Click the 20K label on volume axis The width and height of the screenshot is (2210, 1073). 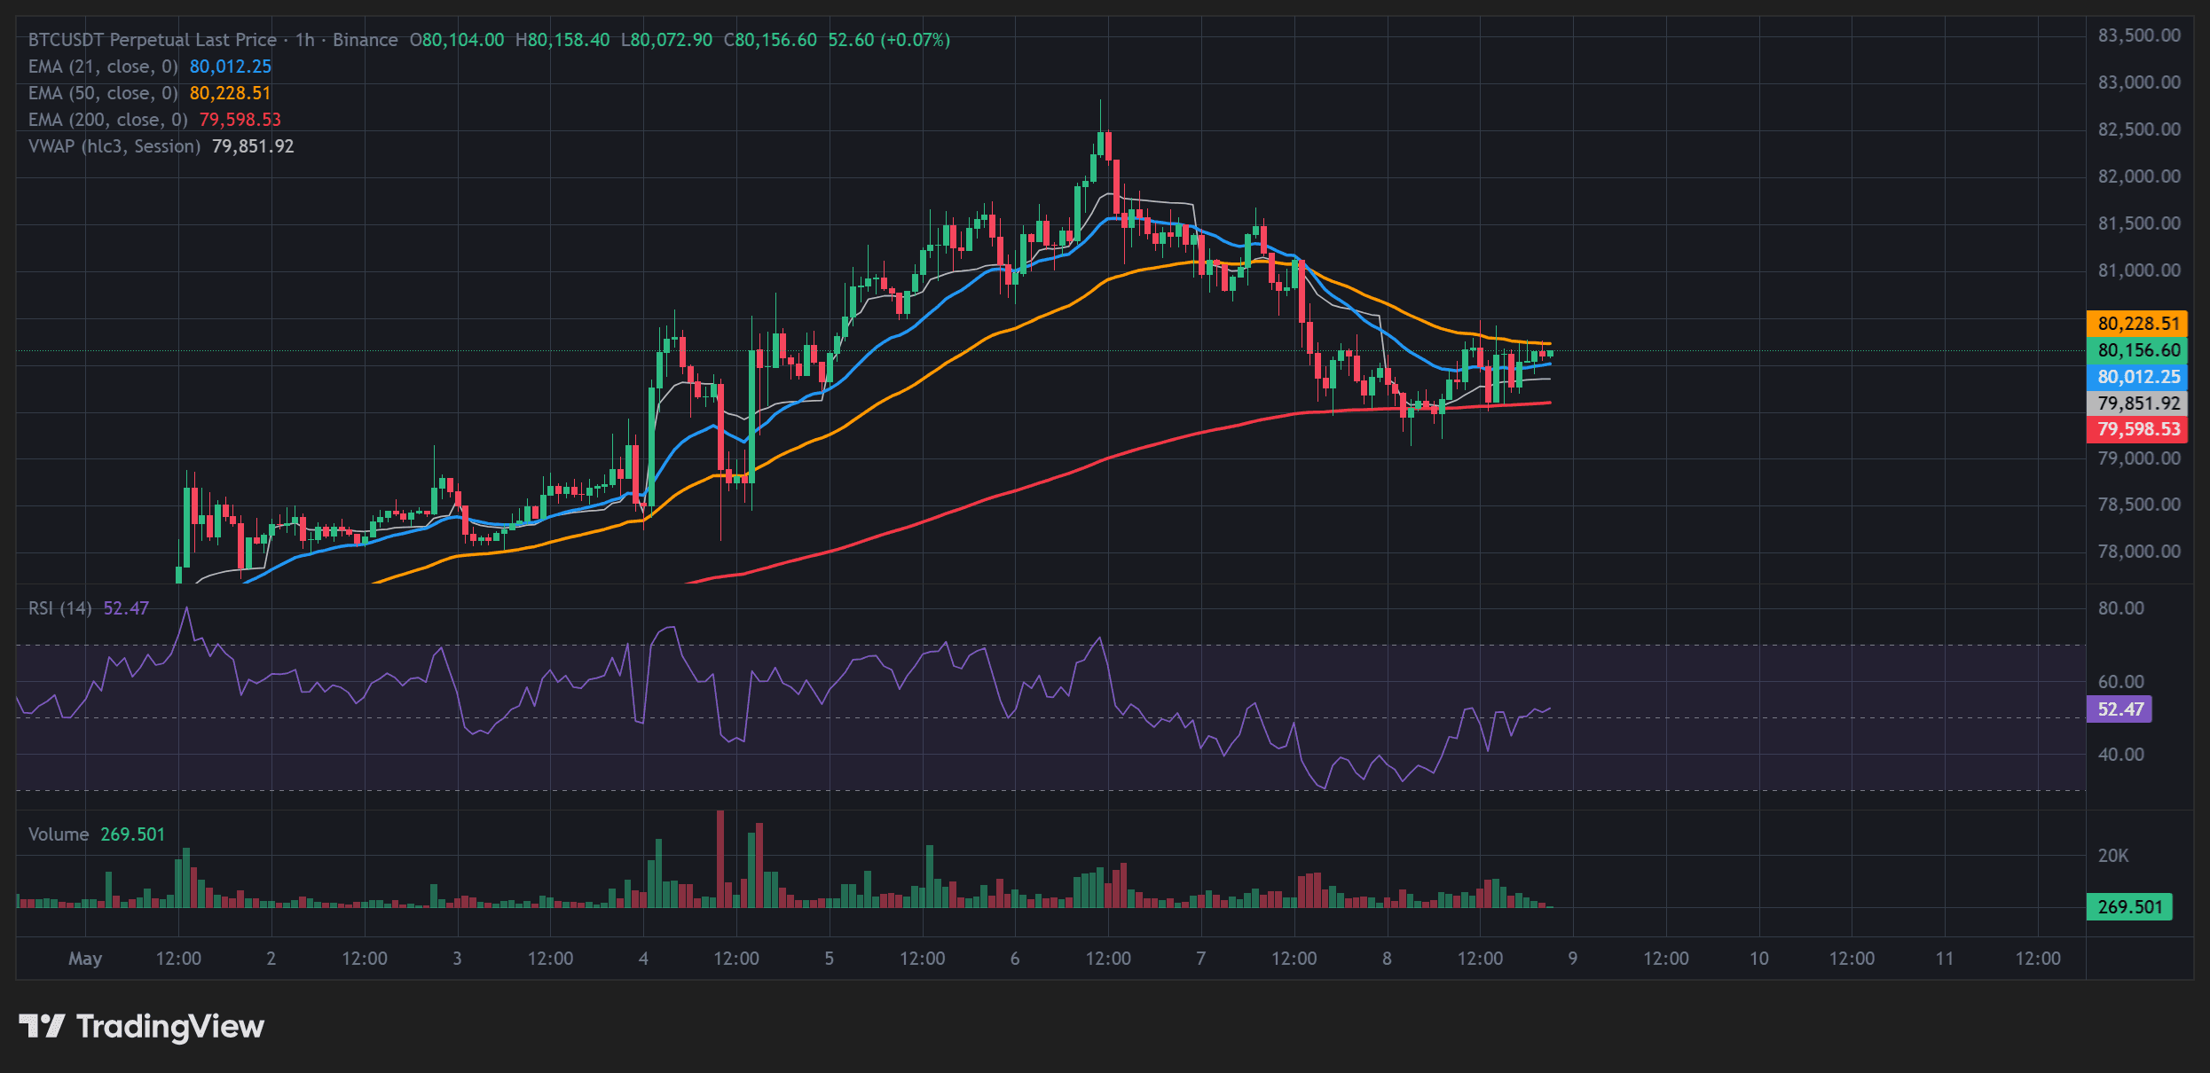pyautogui.click(x=2112, y=856)
